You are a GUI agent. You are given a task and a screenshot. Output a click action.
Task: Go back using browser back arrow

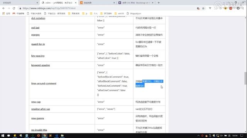[3, 8]
